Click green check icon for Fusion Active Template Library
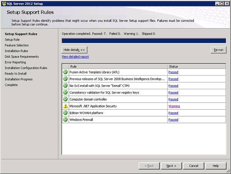The height and width of the screenshot is (174, 231). [x=65, y=72]
